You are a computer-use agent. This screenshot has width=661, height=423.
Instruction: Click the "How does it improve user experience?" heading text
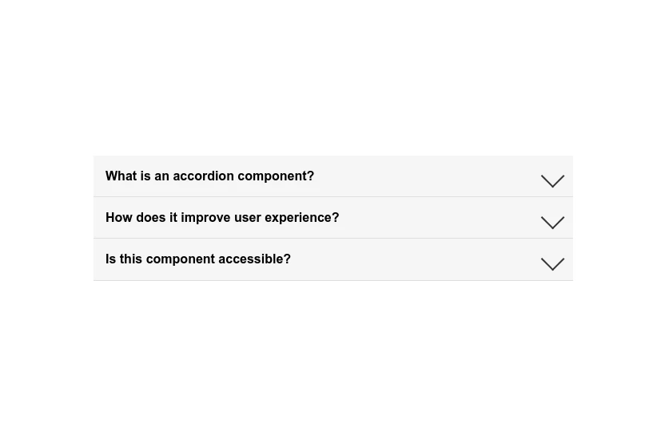point(222,218)
